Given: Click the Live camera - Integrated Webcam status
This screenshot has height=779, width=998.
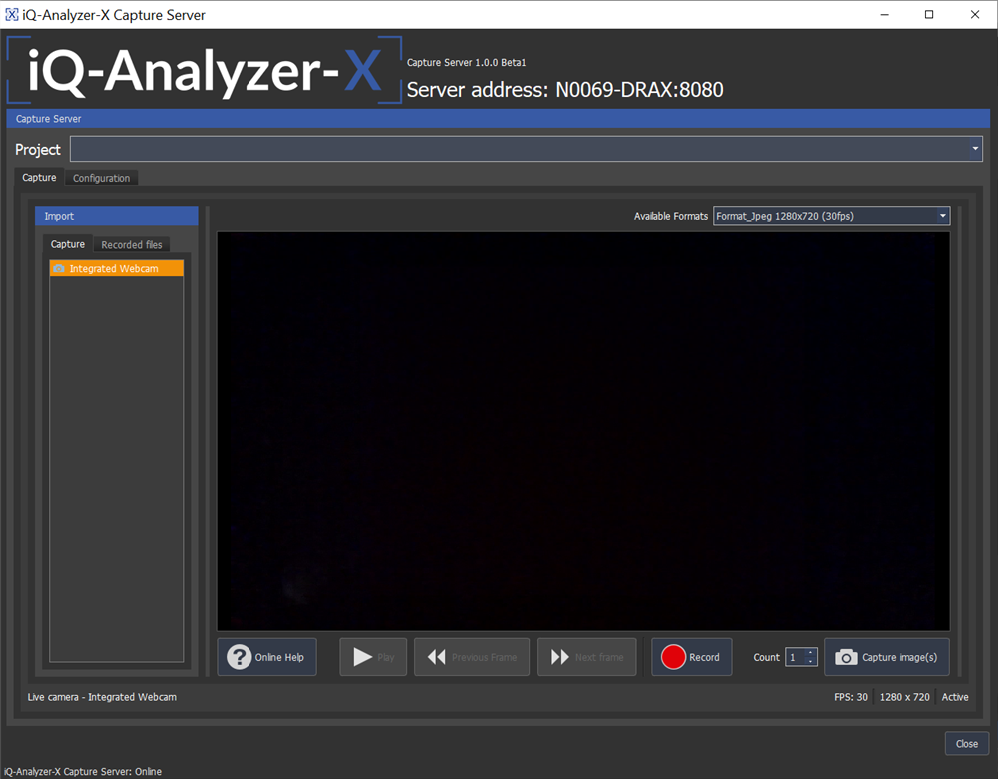Looking at the screenshot, I should 102,697.
